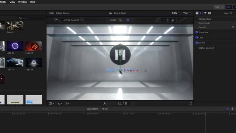
Task: Play the clip with the play button
Action: 104,103
